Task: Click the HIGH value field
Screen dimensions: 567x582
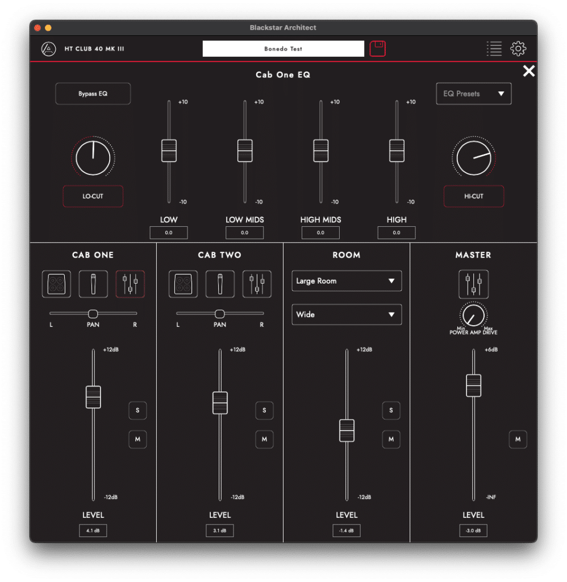Action: click(397, 232)
